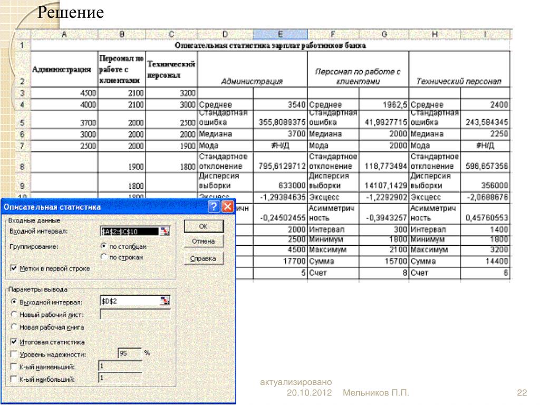540x405 pixels.
Task: Click cell with value -1,29384635
Action: pyautogui.click(x=280, y=197)
